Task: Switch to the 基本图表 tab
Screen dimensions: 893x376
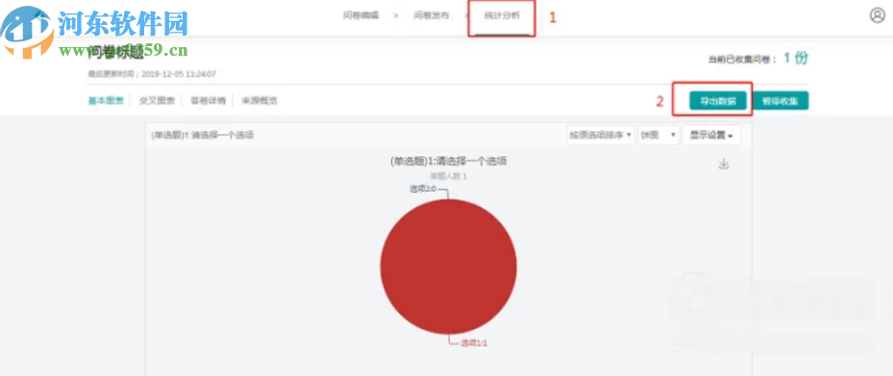Action: (x=106, y=101)
